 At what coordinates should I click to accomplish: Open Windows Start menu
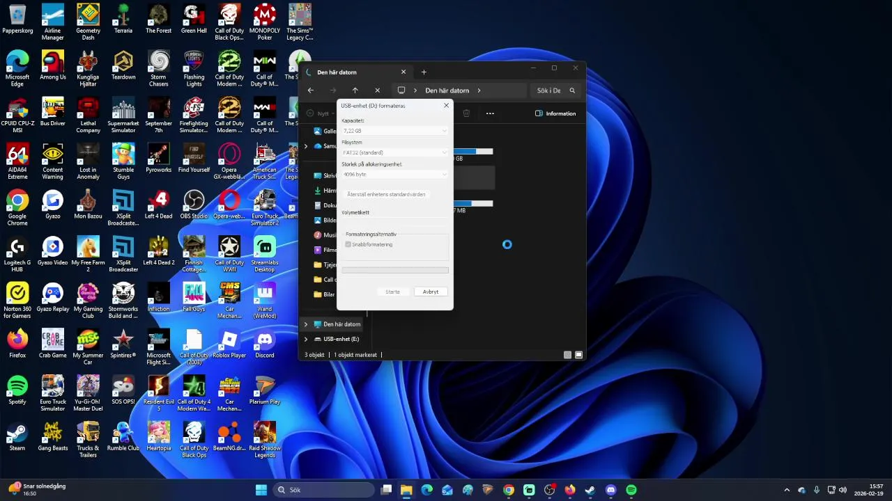261,490
